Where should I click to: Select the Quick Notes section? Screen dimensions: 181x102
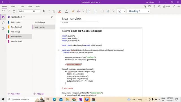coord(19,22)
